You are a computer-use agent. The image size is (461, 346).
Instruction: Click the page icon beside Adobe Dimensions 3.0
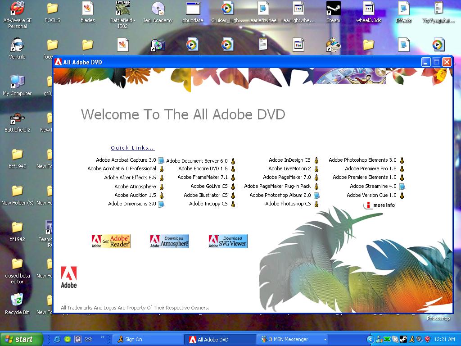(x=161, y=204)
